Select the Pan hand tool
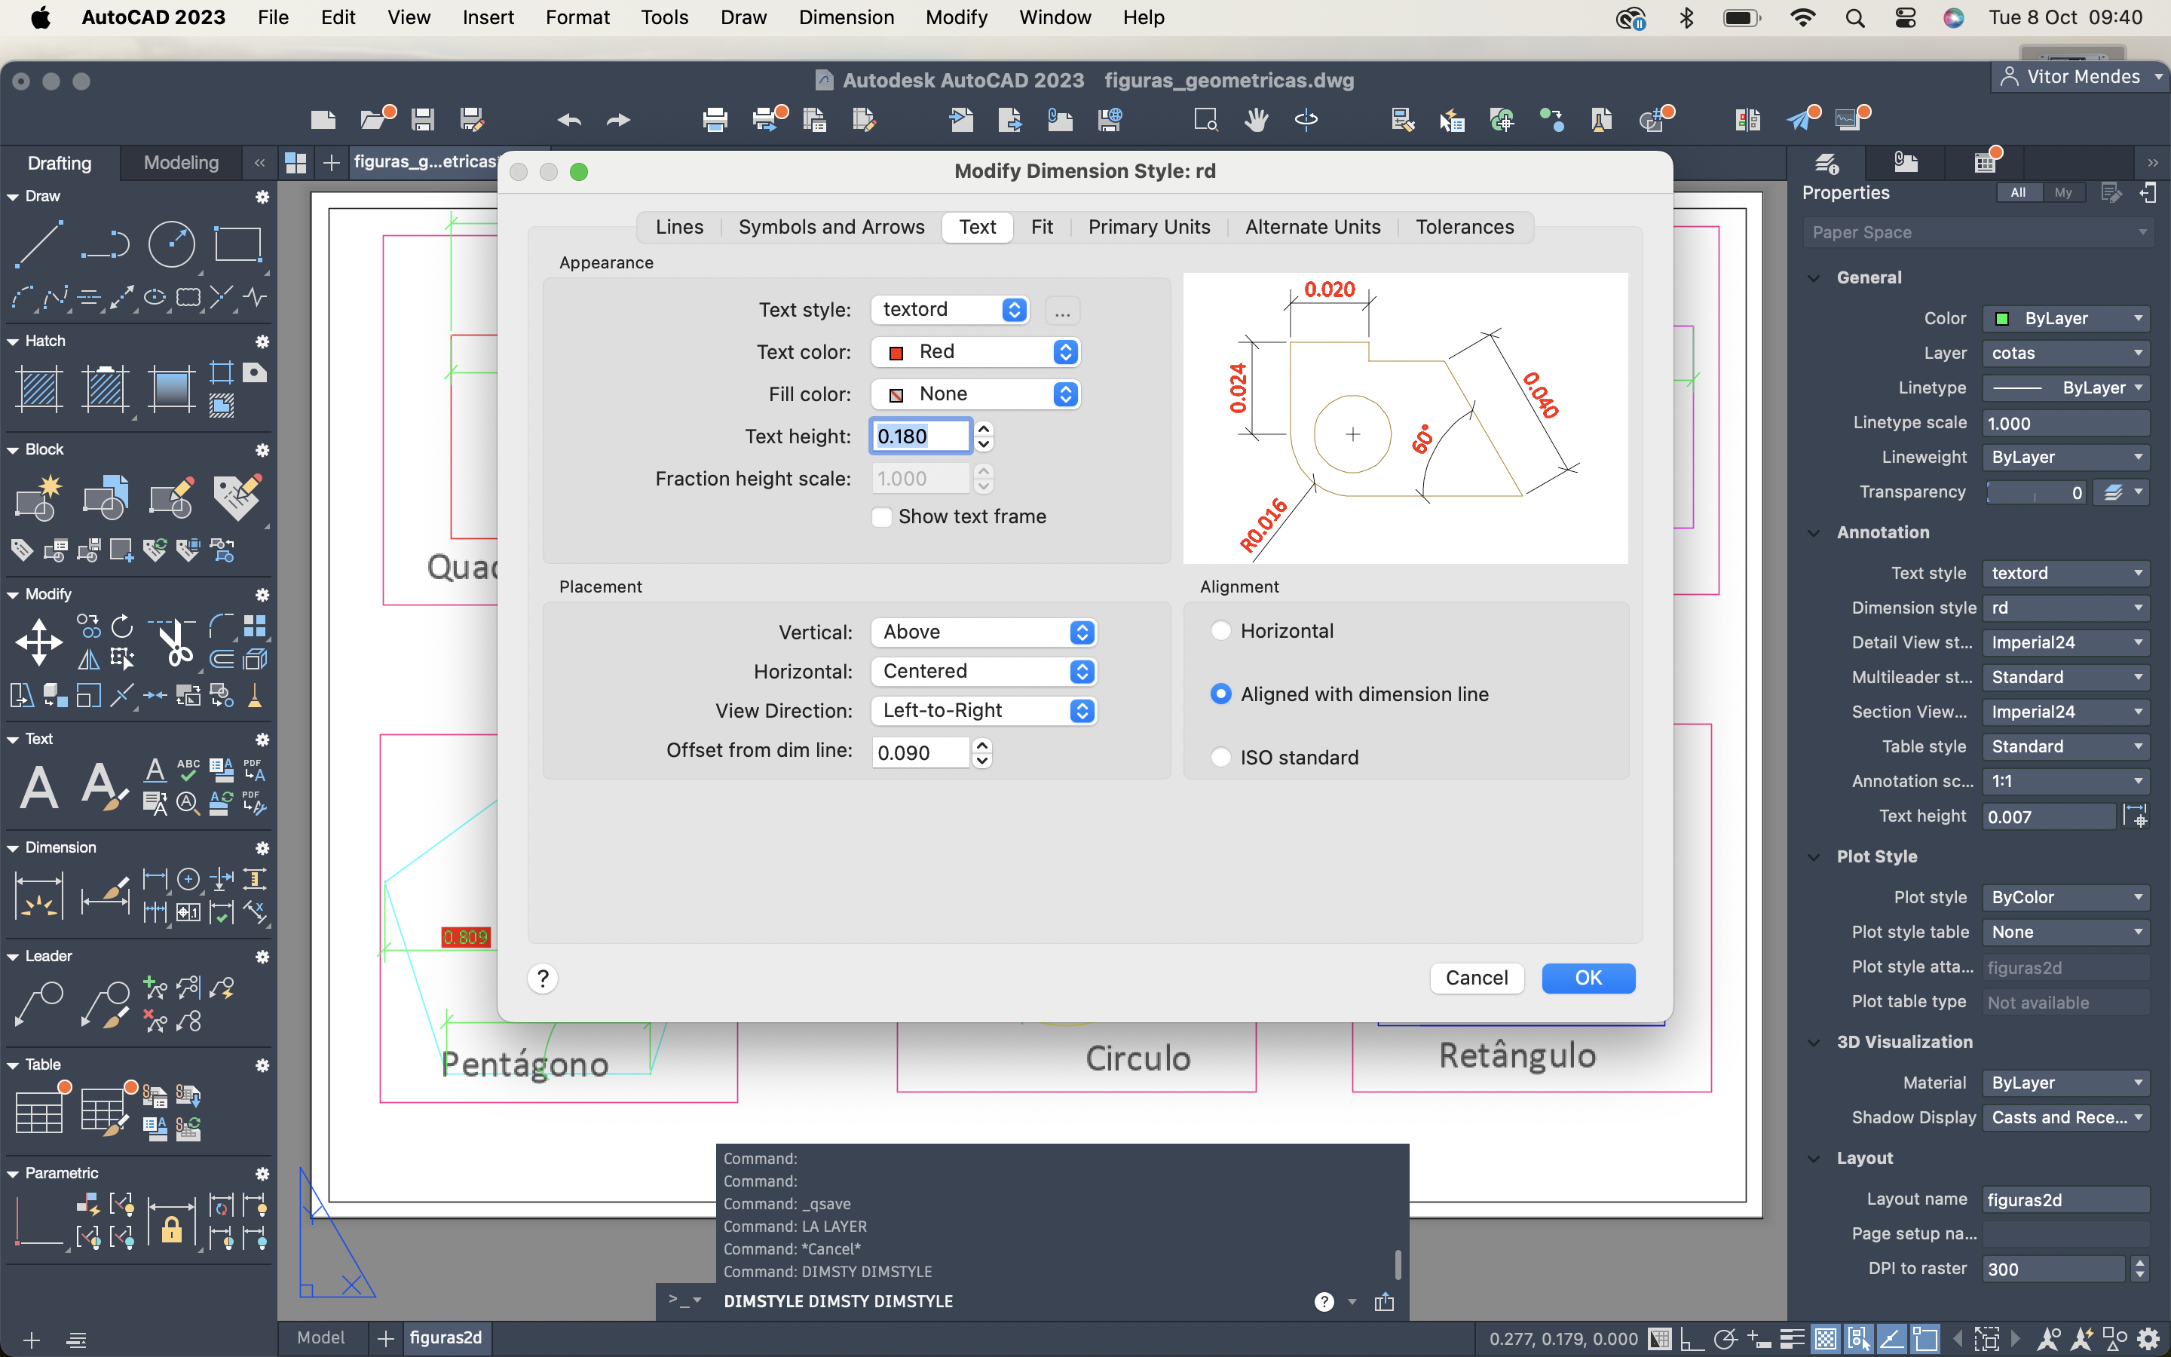 click(1256, 119)
